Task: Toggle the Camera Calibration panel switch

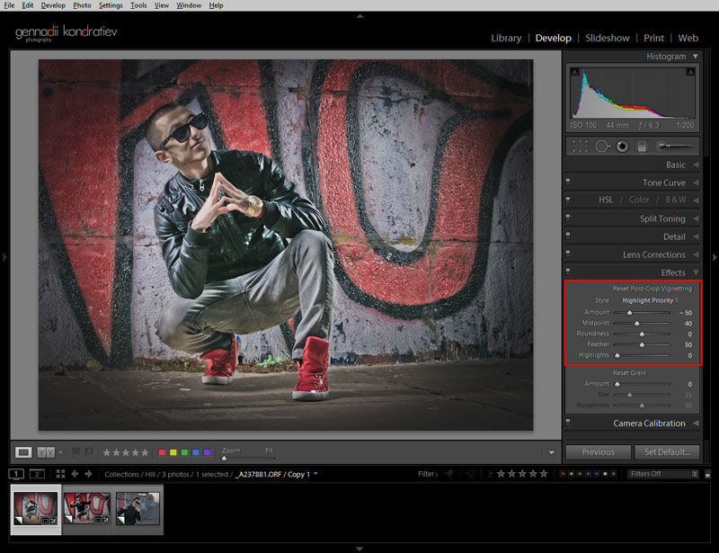Action: click(x=568, y=422)
